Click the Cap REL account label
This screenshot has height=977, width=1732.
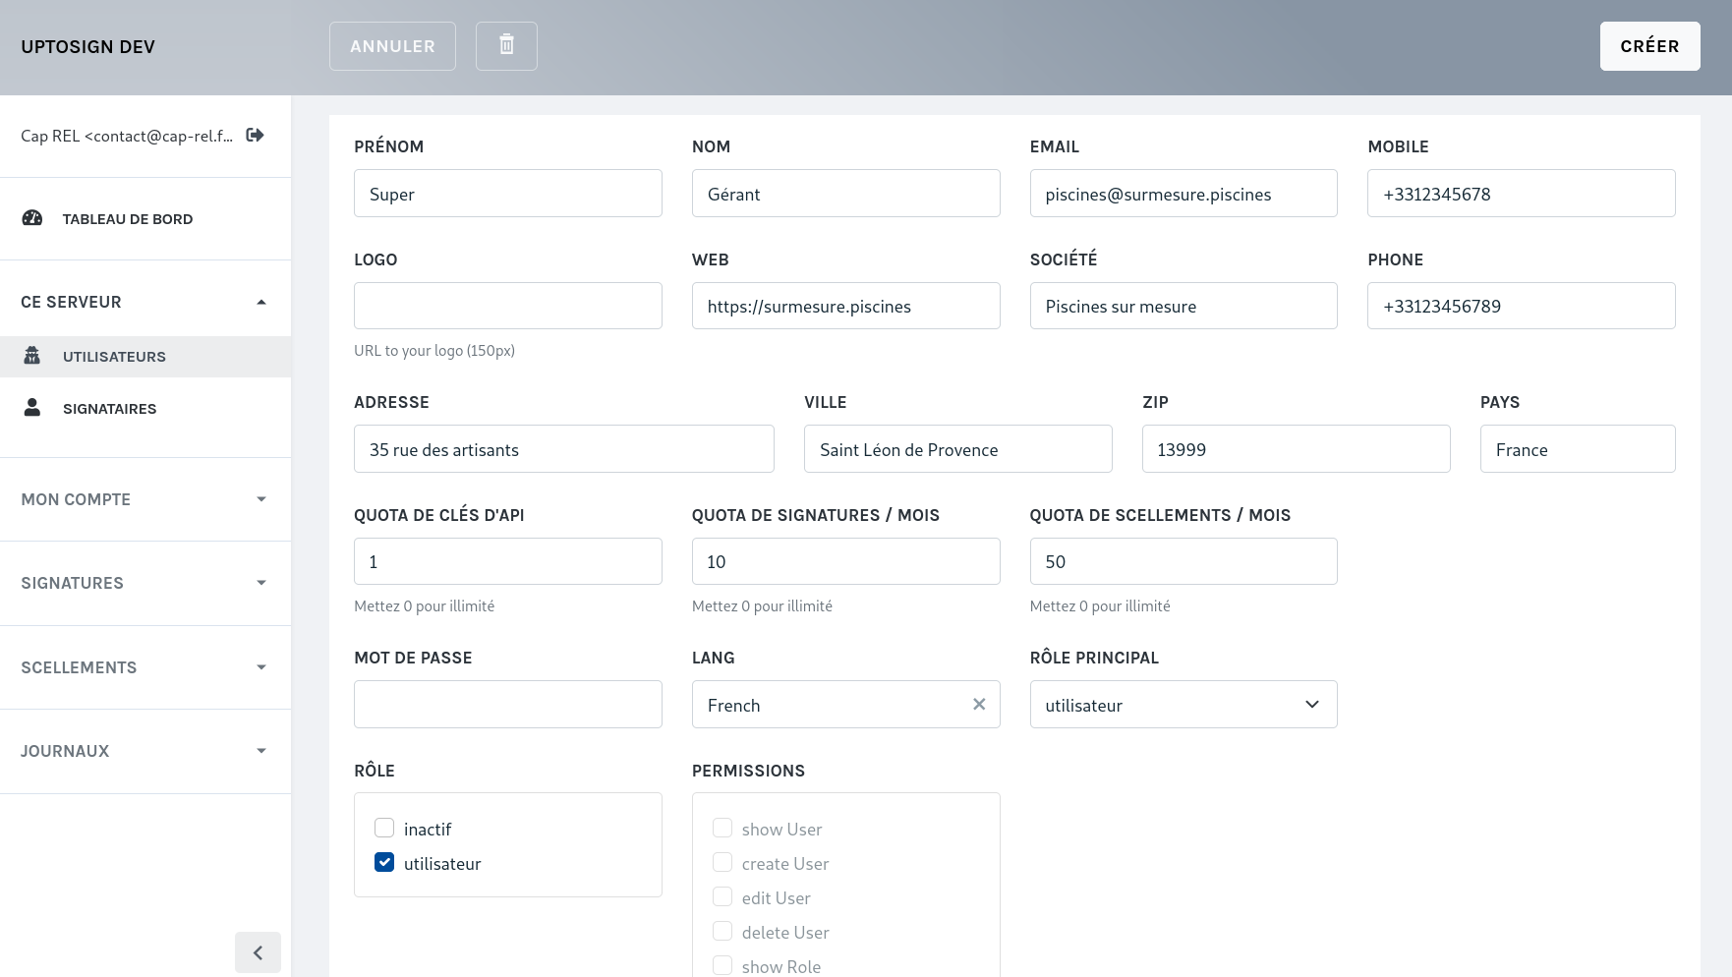127,136
